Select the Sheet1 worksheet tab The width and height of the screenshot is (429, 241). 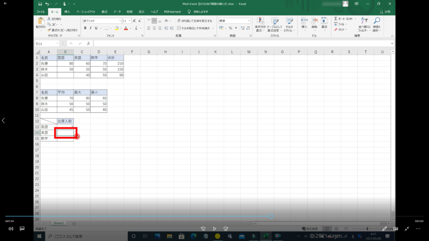coord(59,223)
